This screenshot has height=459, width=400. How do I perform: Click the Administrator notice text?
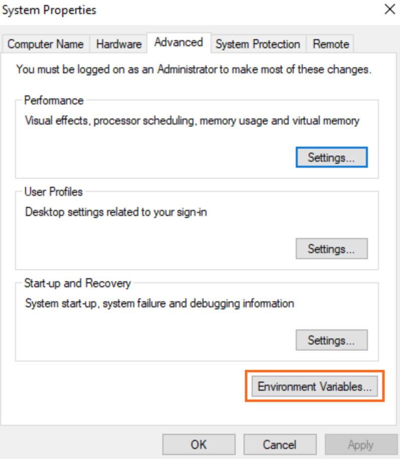pyautogui.click(x=193, y=69)
